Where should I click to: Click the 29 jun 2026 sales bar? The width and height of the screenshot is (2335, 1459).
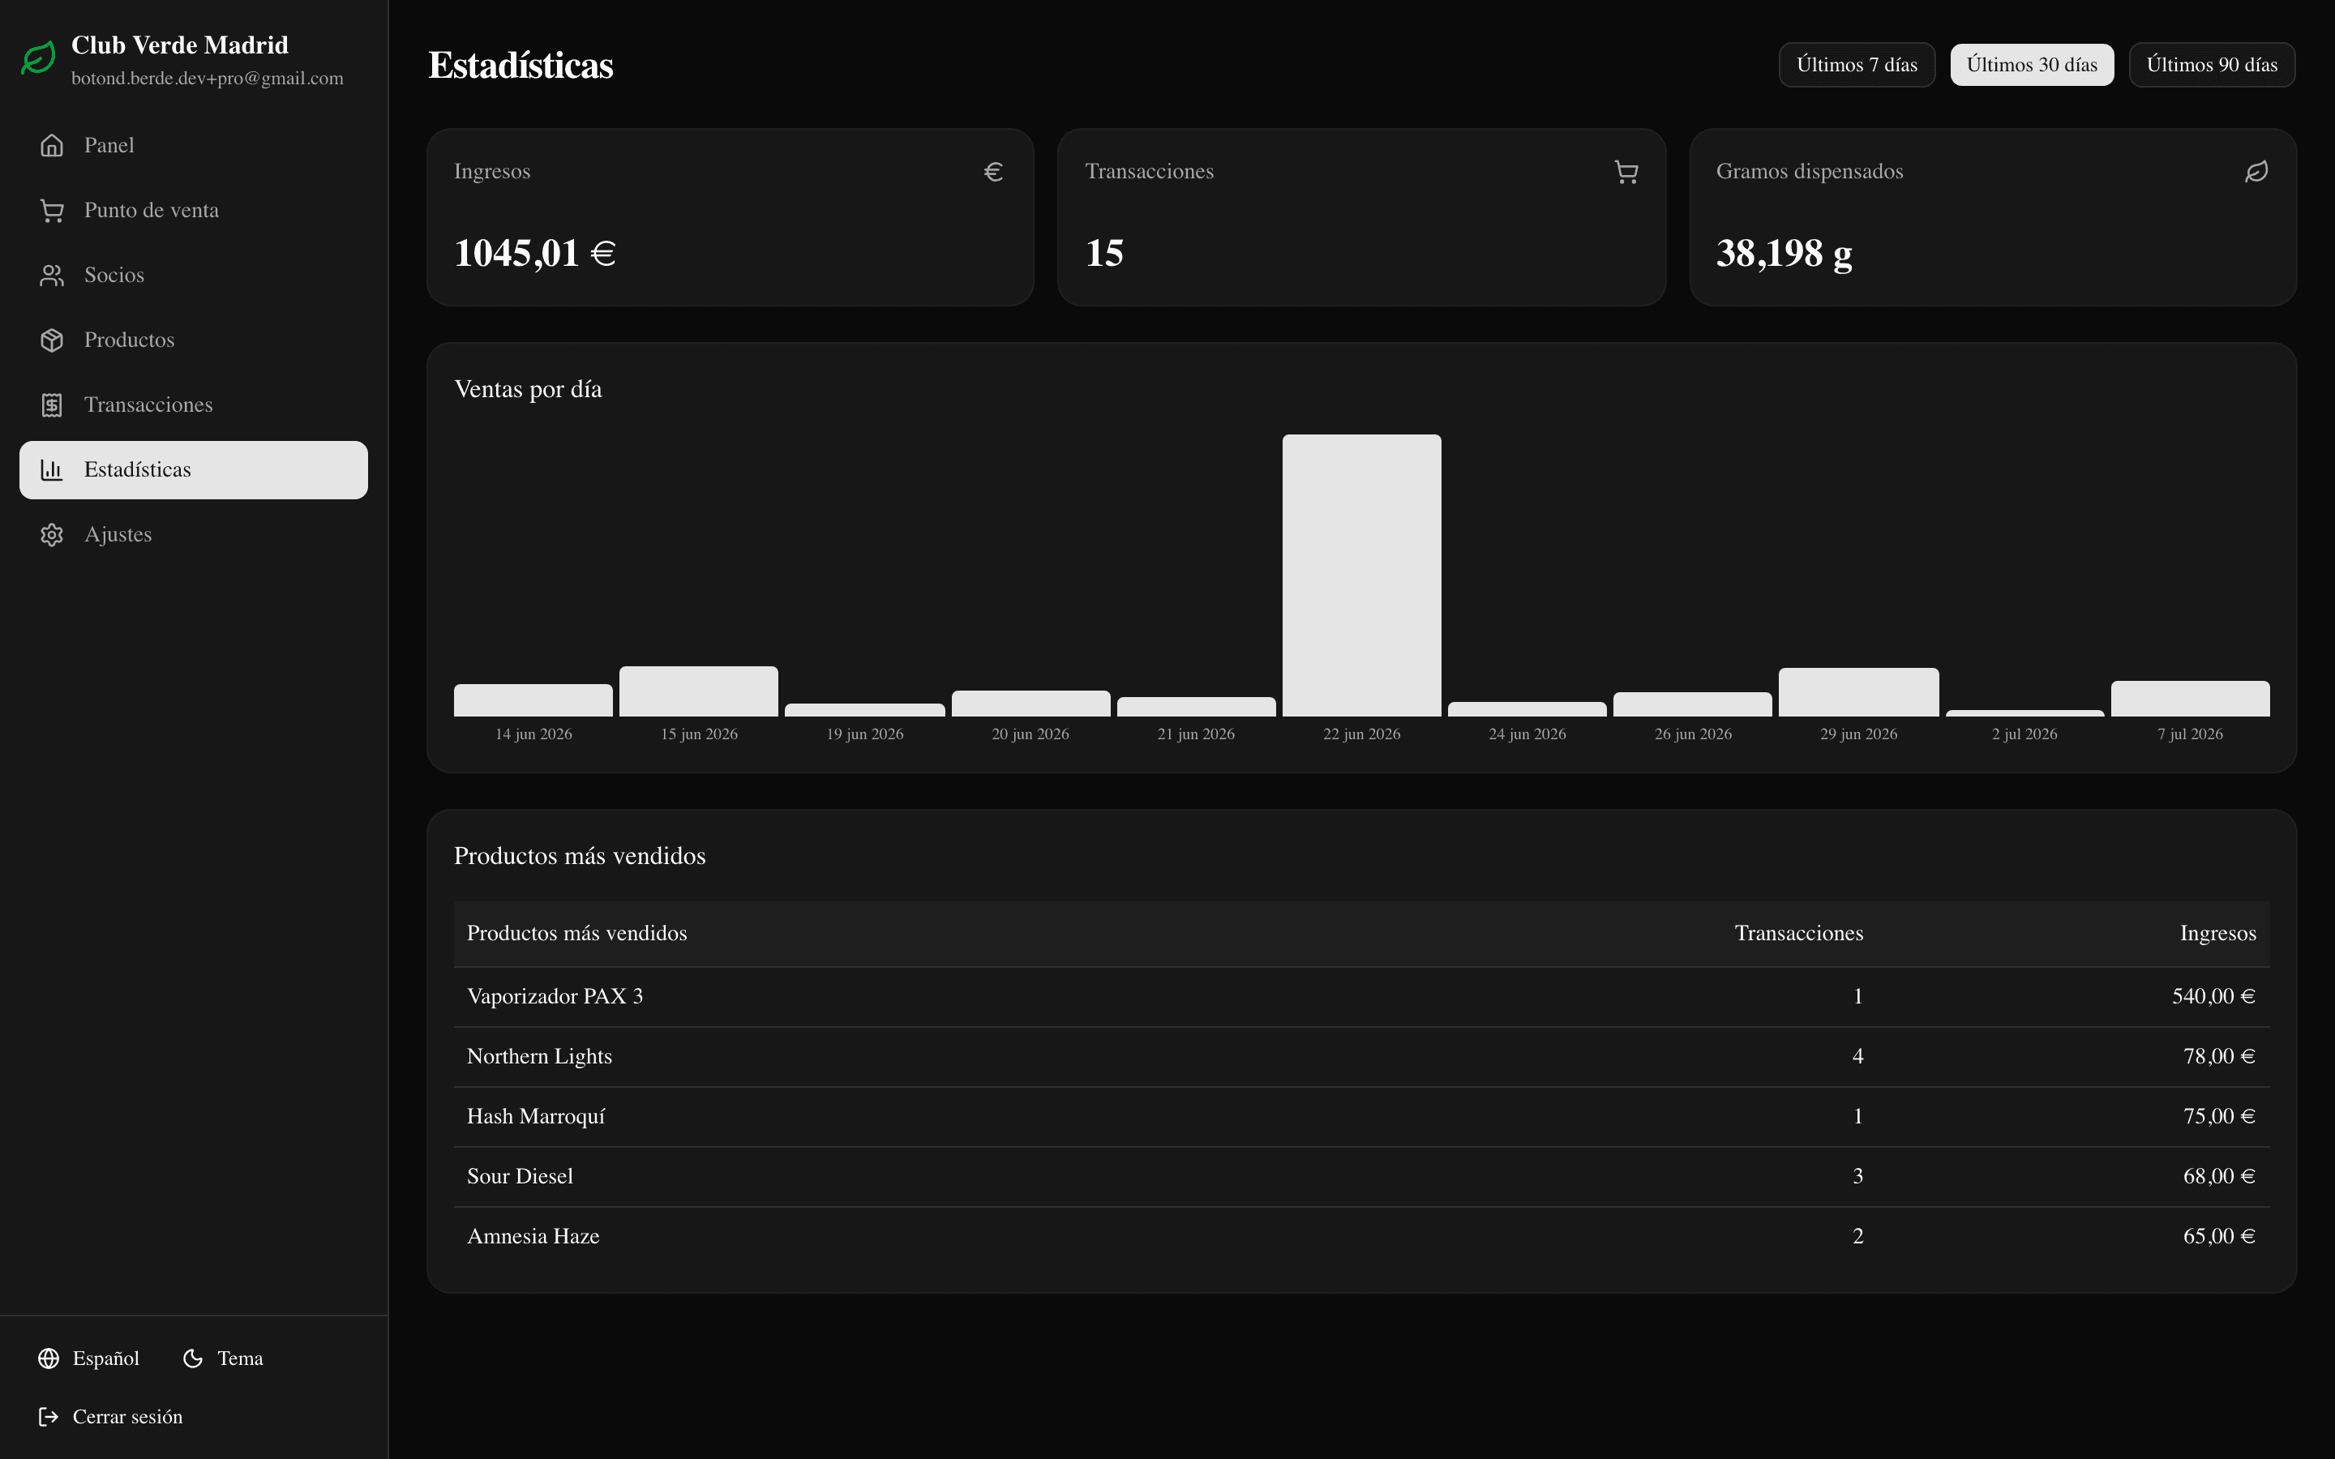[x=1858, y=692]
